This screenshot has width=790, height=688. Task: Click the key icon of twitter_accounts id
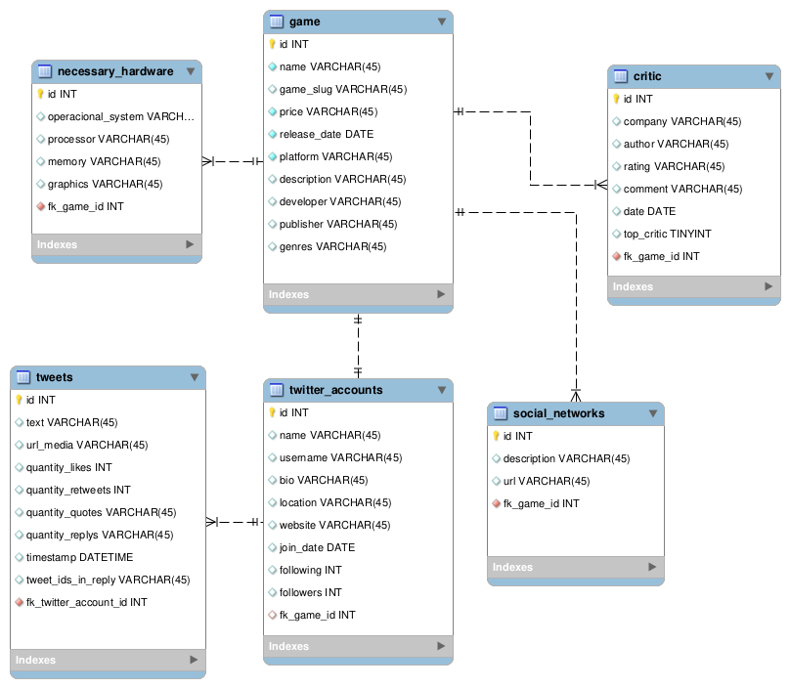coord(273,412)
